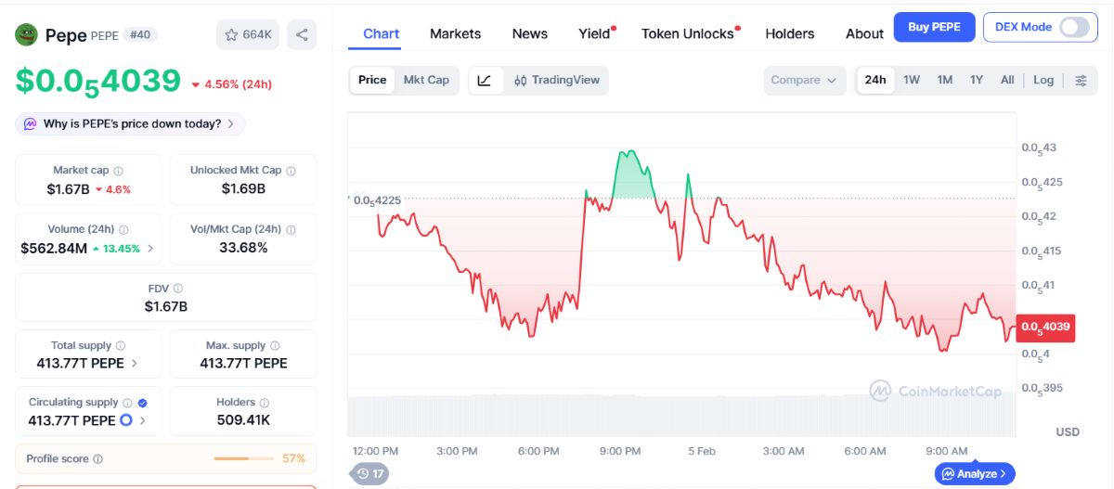Open 'Why is PEPE's price down today?'
Viewport: 1114px width, 489px height.
130,123
